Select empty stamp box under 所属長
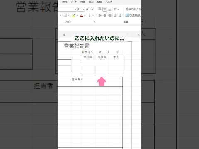 [102, 67]
